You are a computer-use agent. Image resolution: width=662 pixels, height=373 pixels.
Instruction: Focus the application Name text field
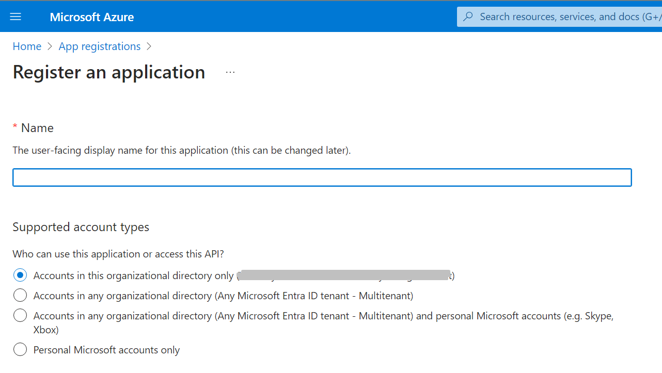[322, 177]
